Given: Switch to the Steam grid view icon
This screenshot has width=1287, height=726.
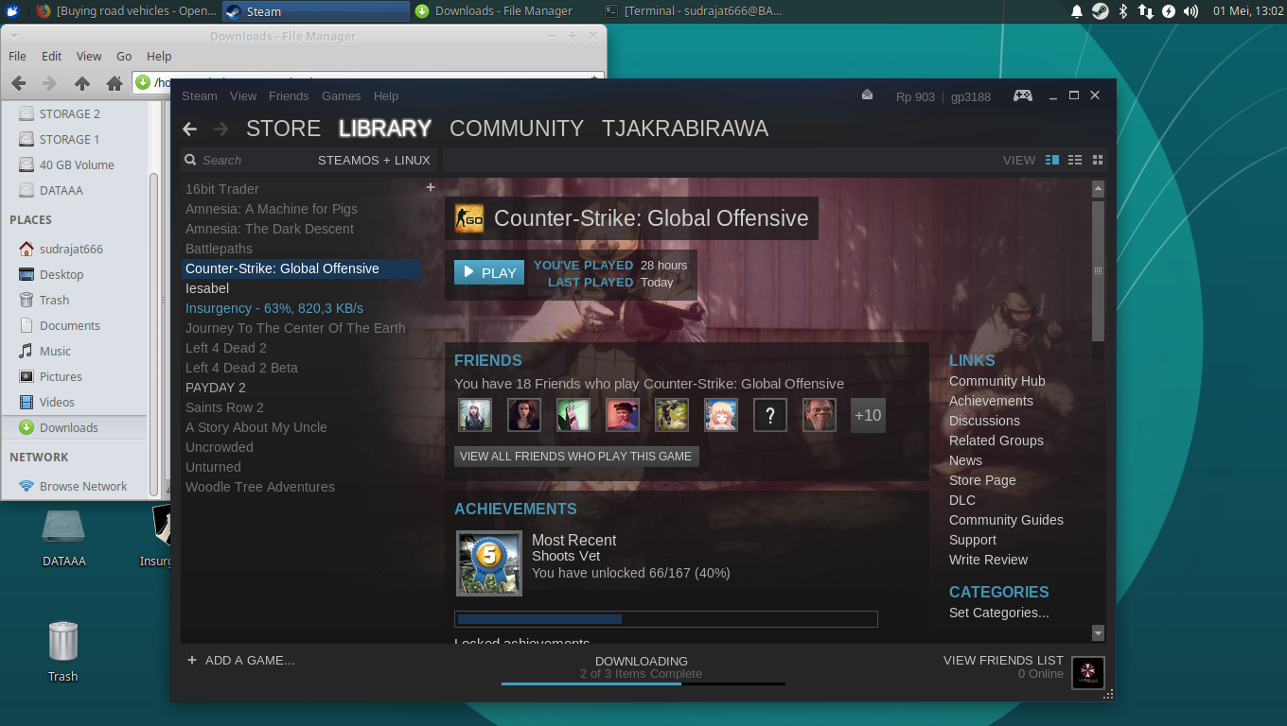Looking at the screenshot, I should click(1098, 160).
